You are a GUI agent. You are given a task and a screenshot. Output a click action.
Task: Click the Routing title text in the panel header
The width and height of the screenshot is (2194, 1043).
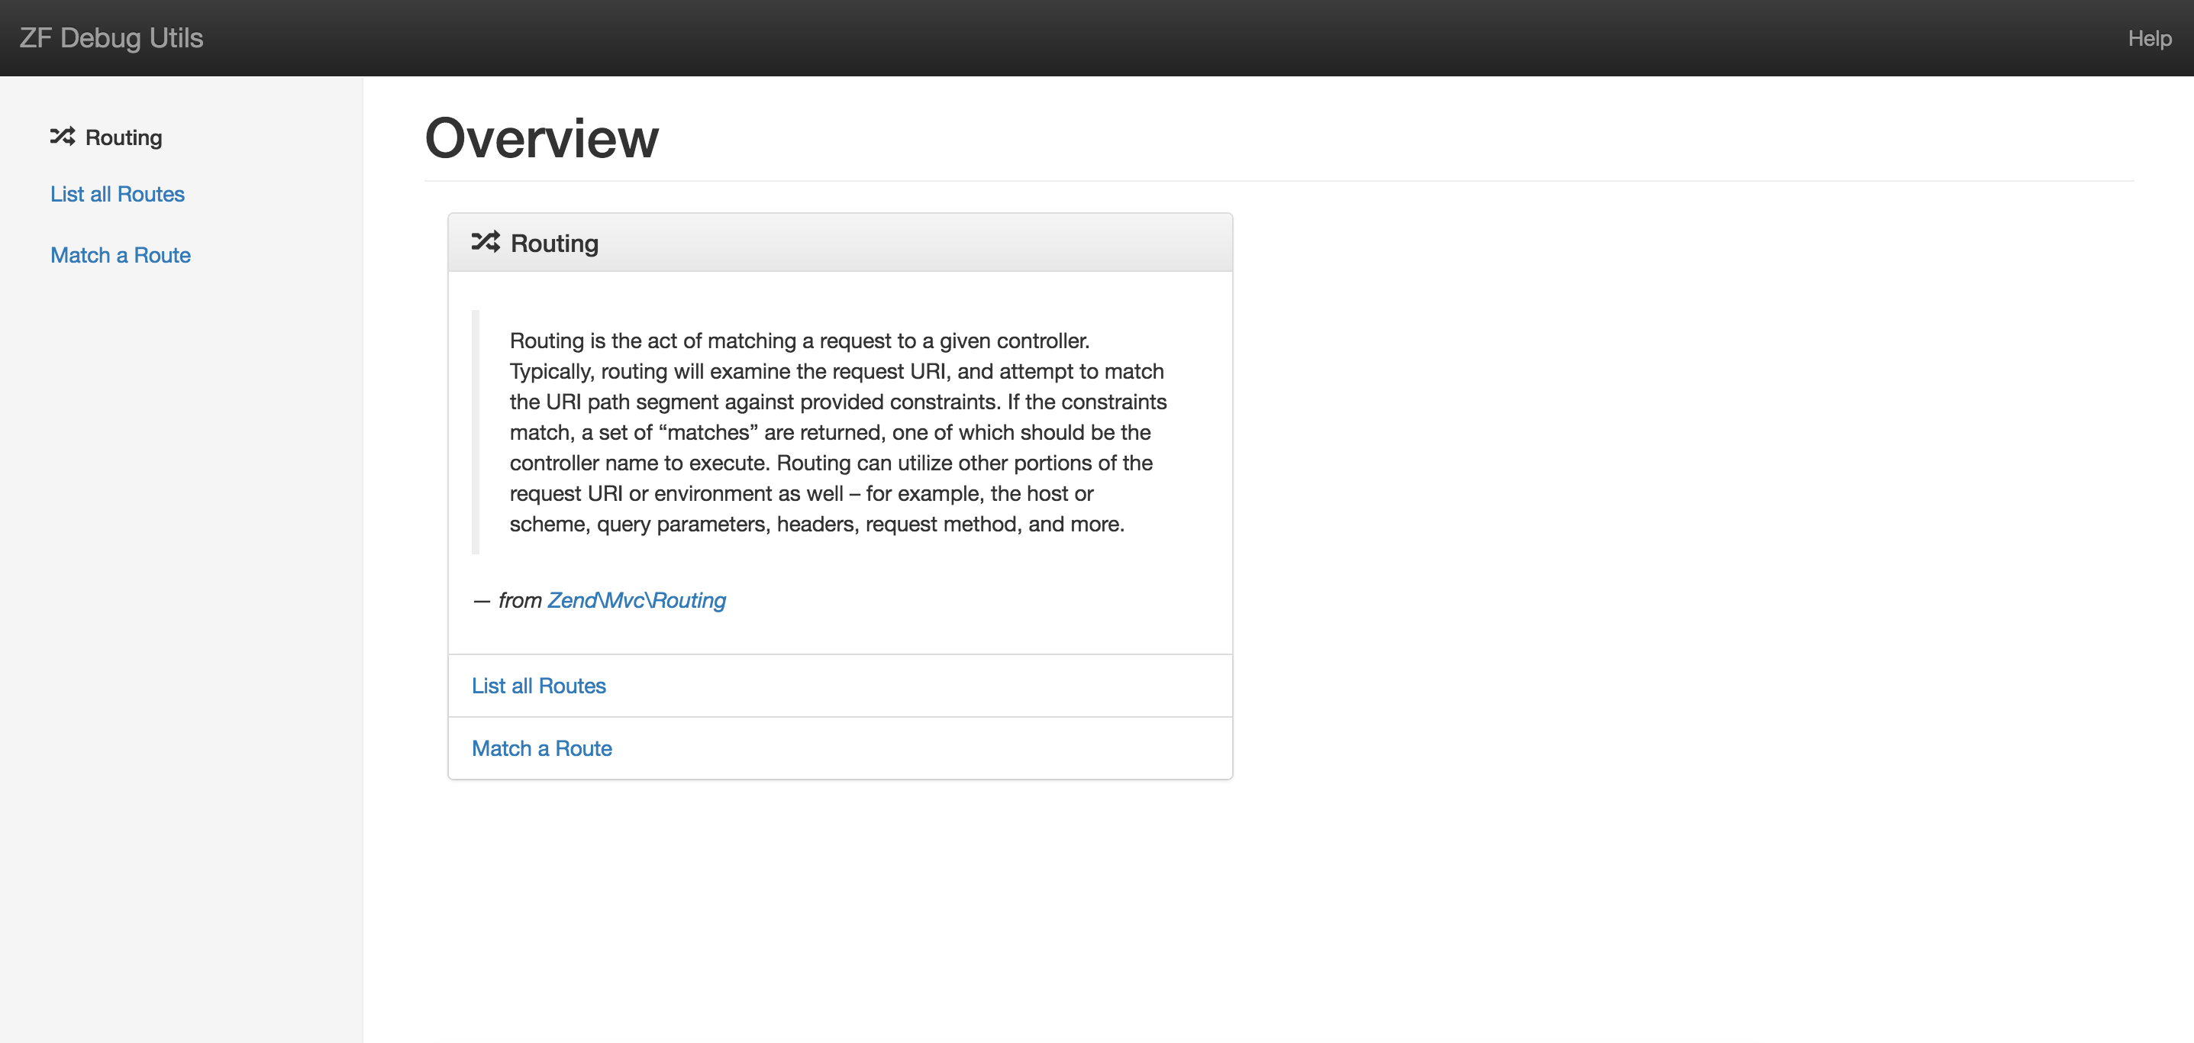pyautogui.click(x=554, y=244)
